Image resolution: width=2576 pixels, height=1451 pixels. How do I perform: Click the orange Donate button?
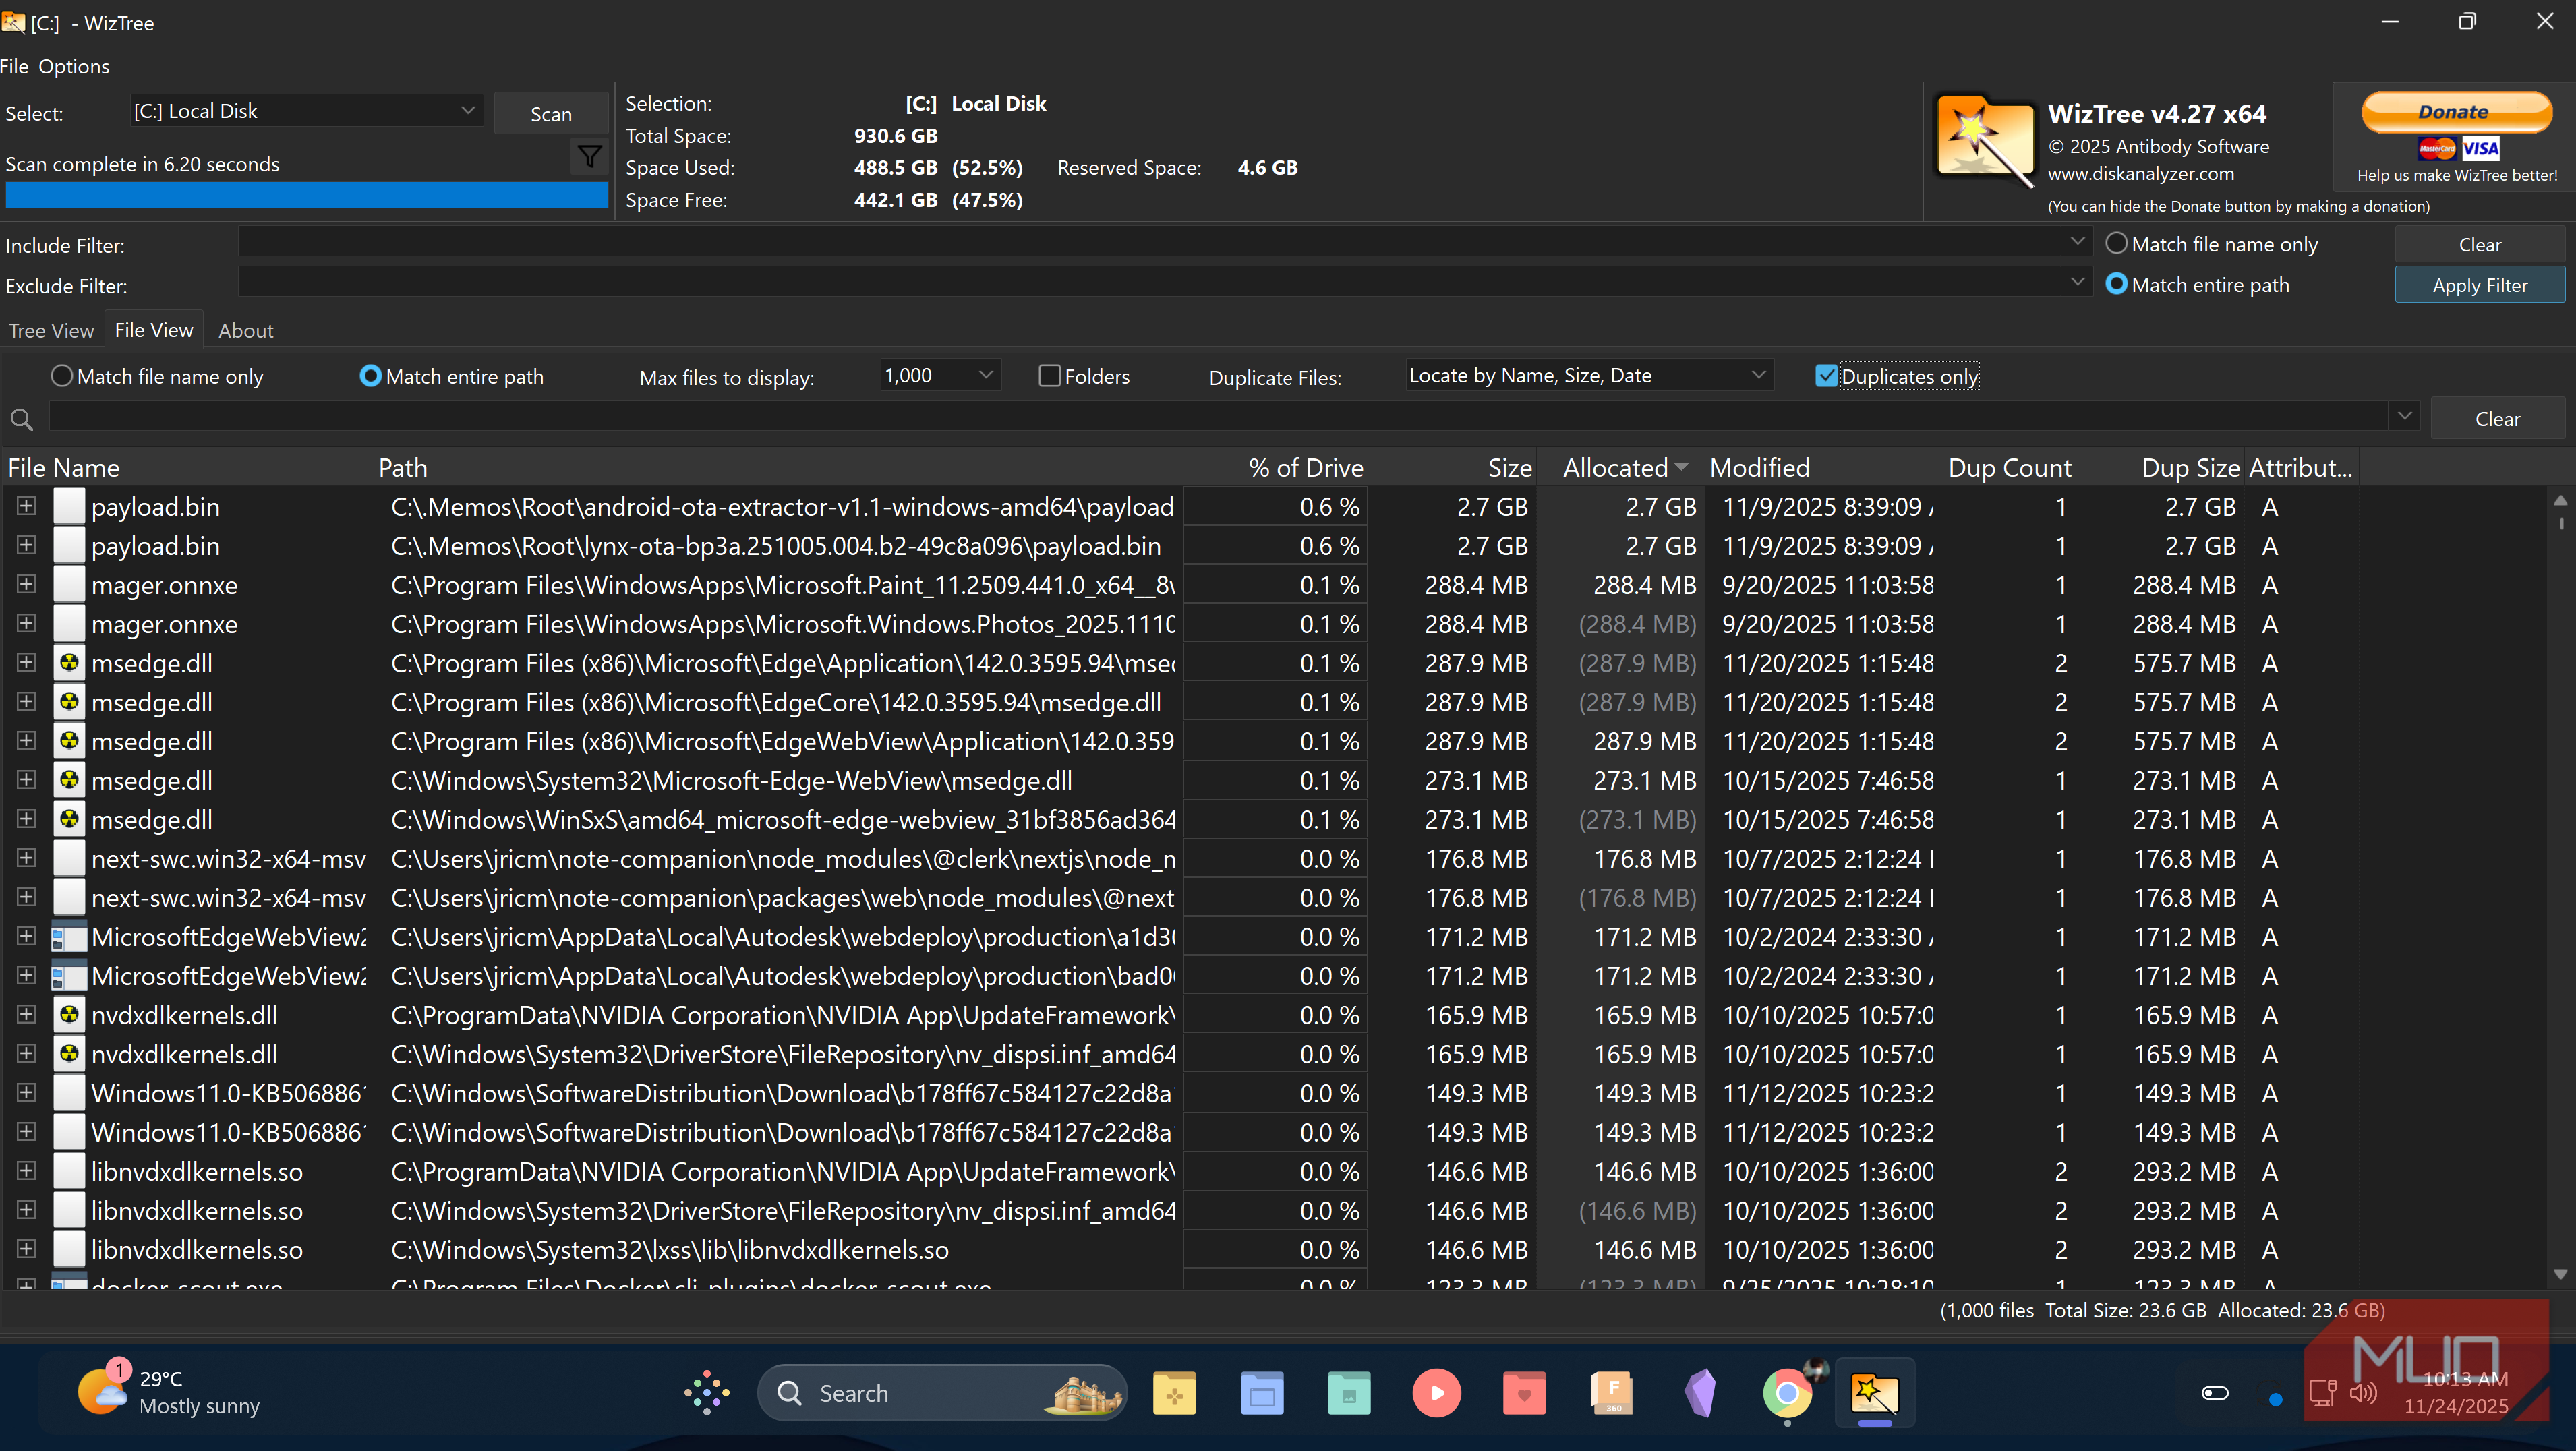pyautogui.click(x=2456, y=112)
